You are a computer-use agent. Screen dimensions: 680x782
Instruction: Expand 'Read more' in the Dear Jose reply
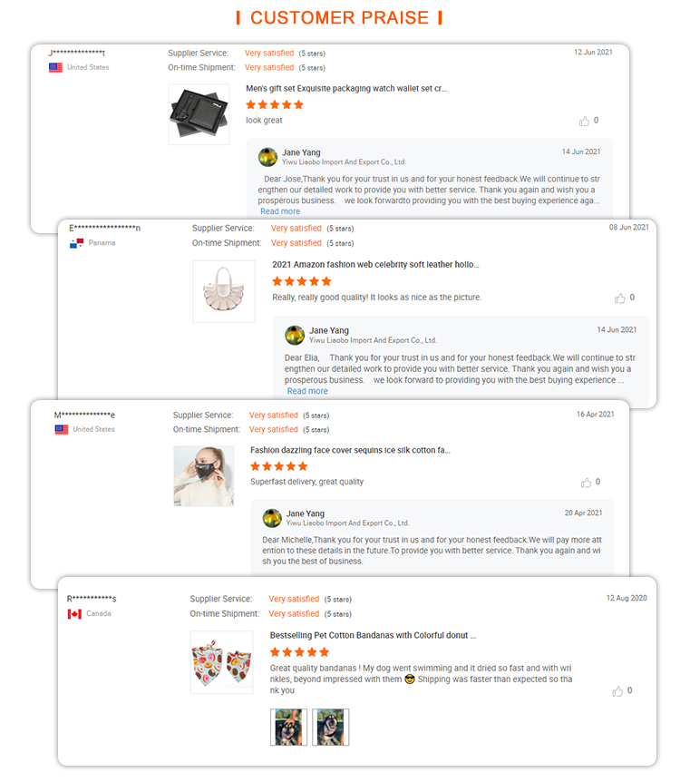click(x=279, y=211)
